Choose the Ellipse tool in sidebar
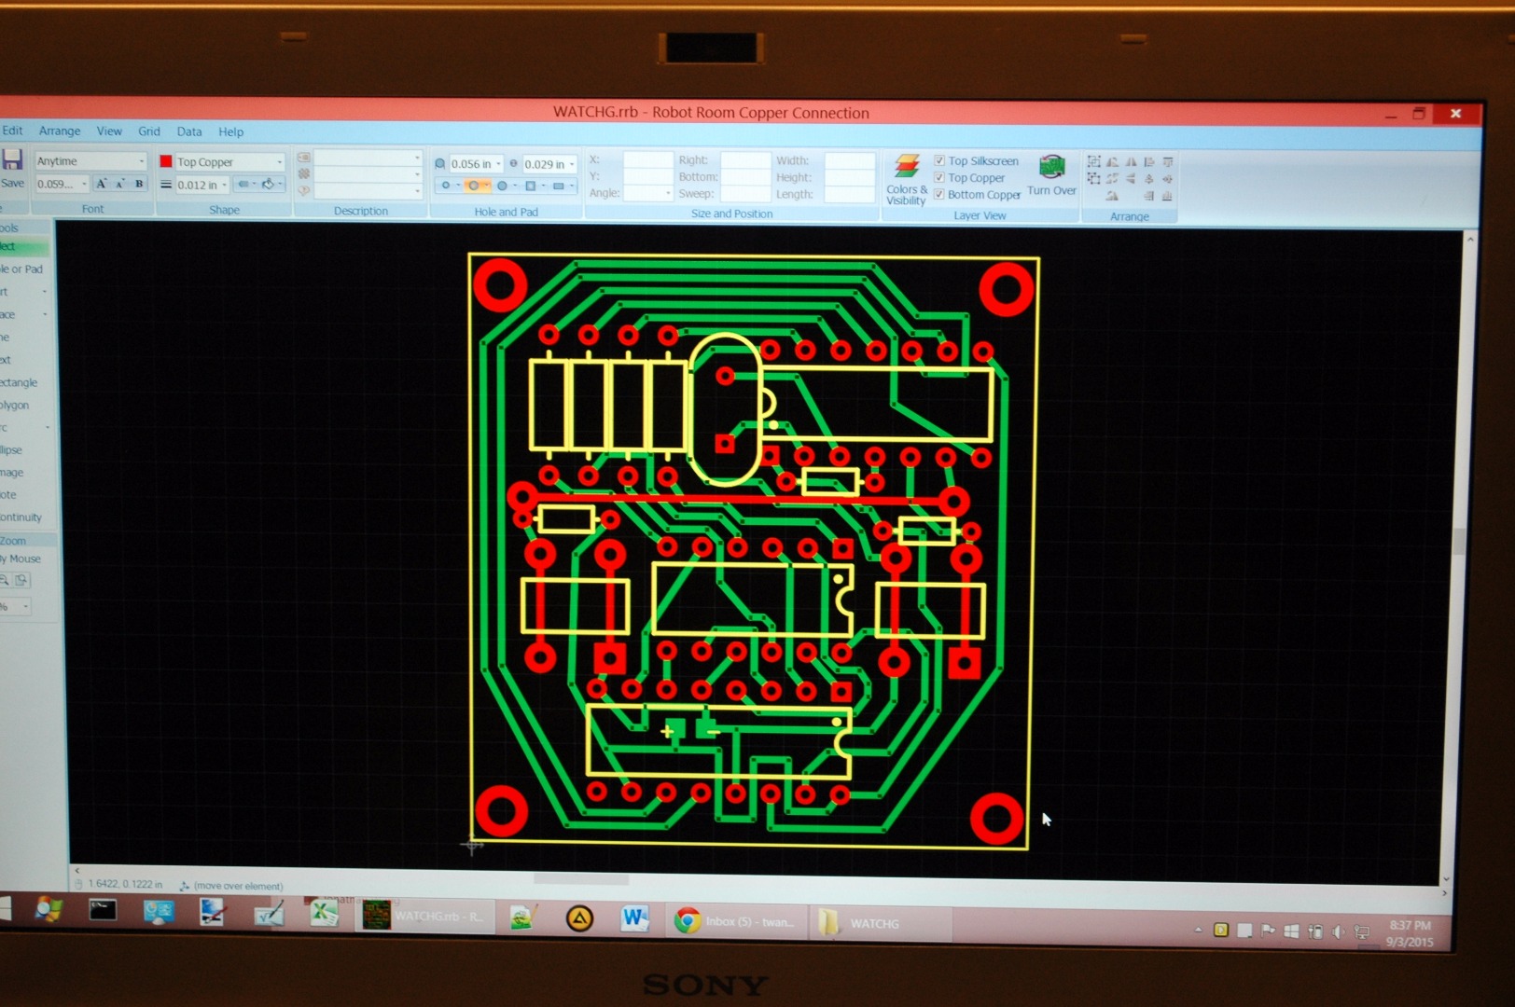The image size is (1515, 1007). [11, 449]
